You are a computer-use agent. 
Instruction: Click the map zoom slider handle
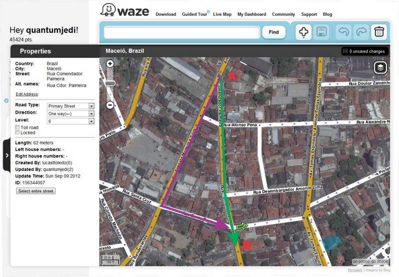point(110,83)
